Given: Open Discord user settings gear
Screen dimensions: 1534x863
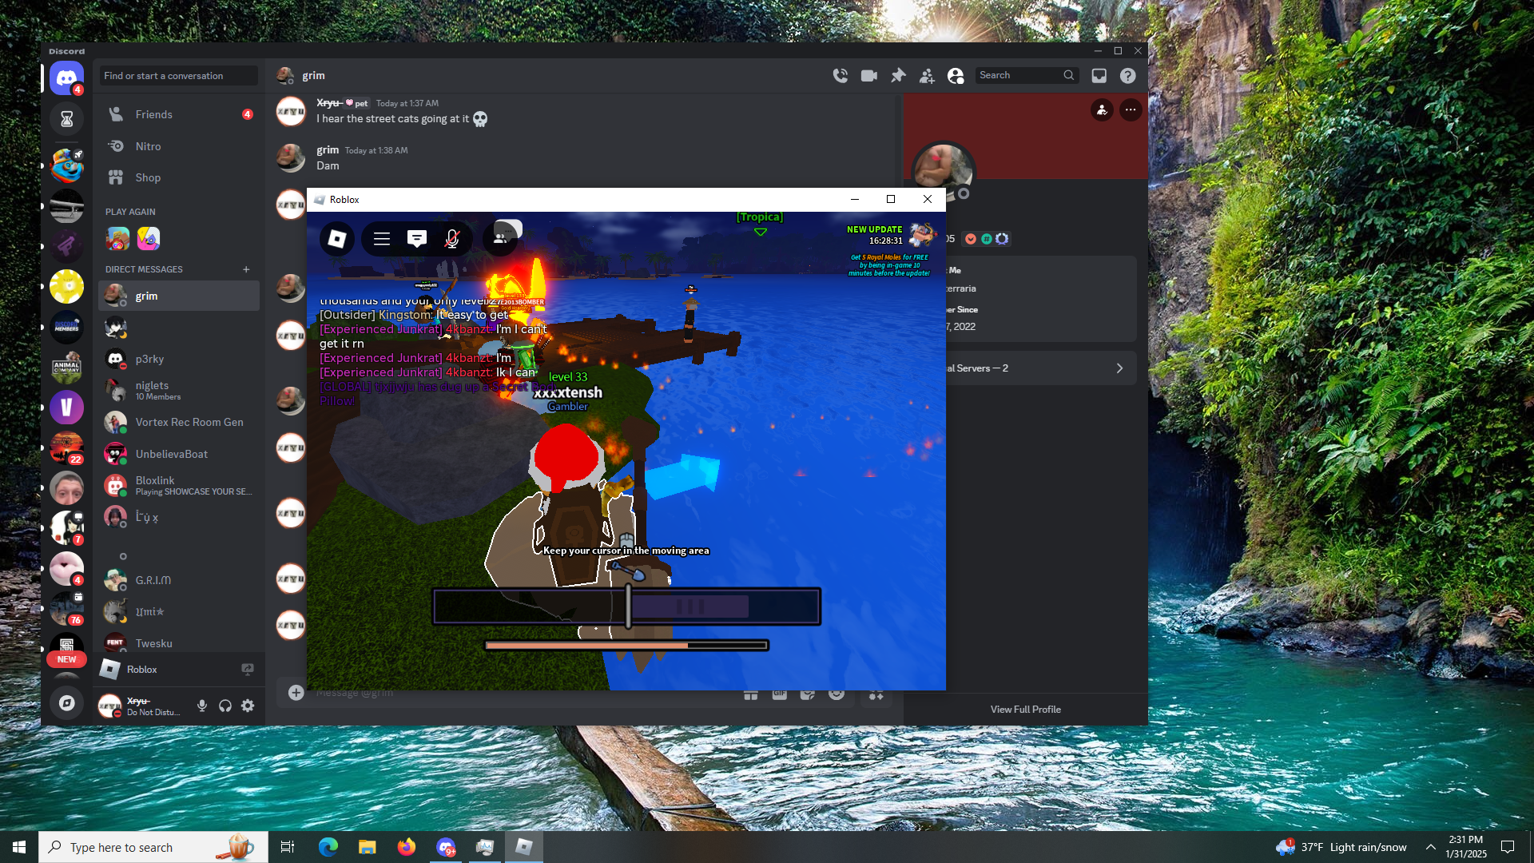Looking at the screenshot, I should pyautogui.click(x=248, y=706).
